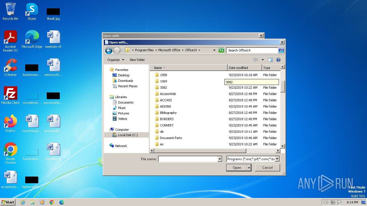Select Favorites in navigation pane
Image resolution: width=367 pixels, height=206 pixels.
point(122,70)
